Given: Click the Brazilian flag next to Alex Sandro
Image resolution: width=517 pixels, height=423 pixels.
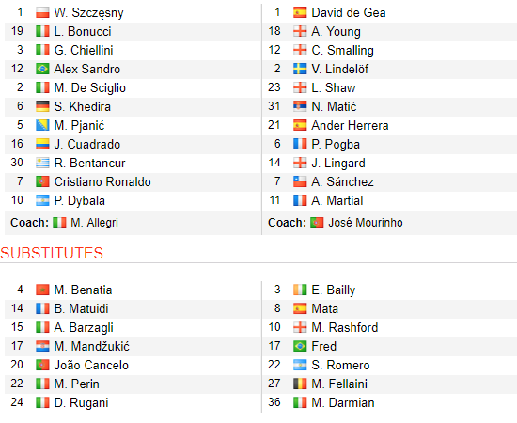Looking at the screenshot, I should coord(42,69).
